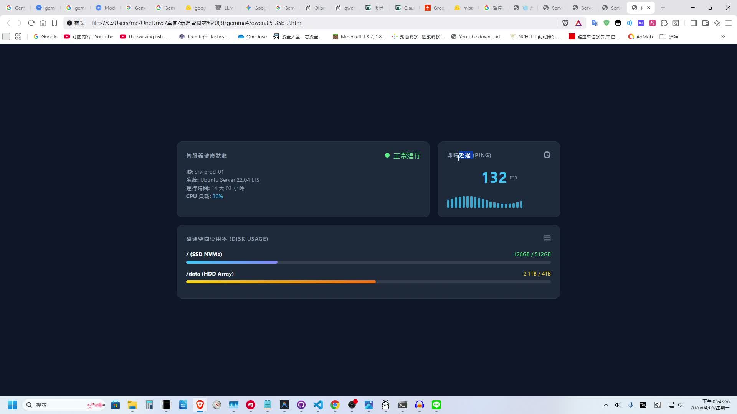This screenshot has width=737, height=414.
Task: Expand the system tray hidden icons chevron
Action: point(606,405)
